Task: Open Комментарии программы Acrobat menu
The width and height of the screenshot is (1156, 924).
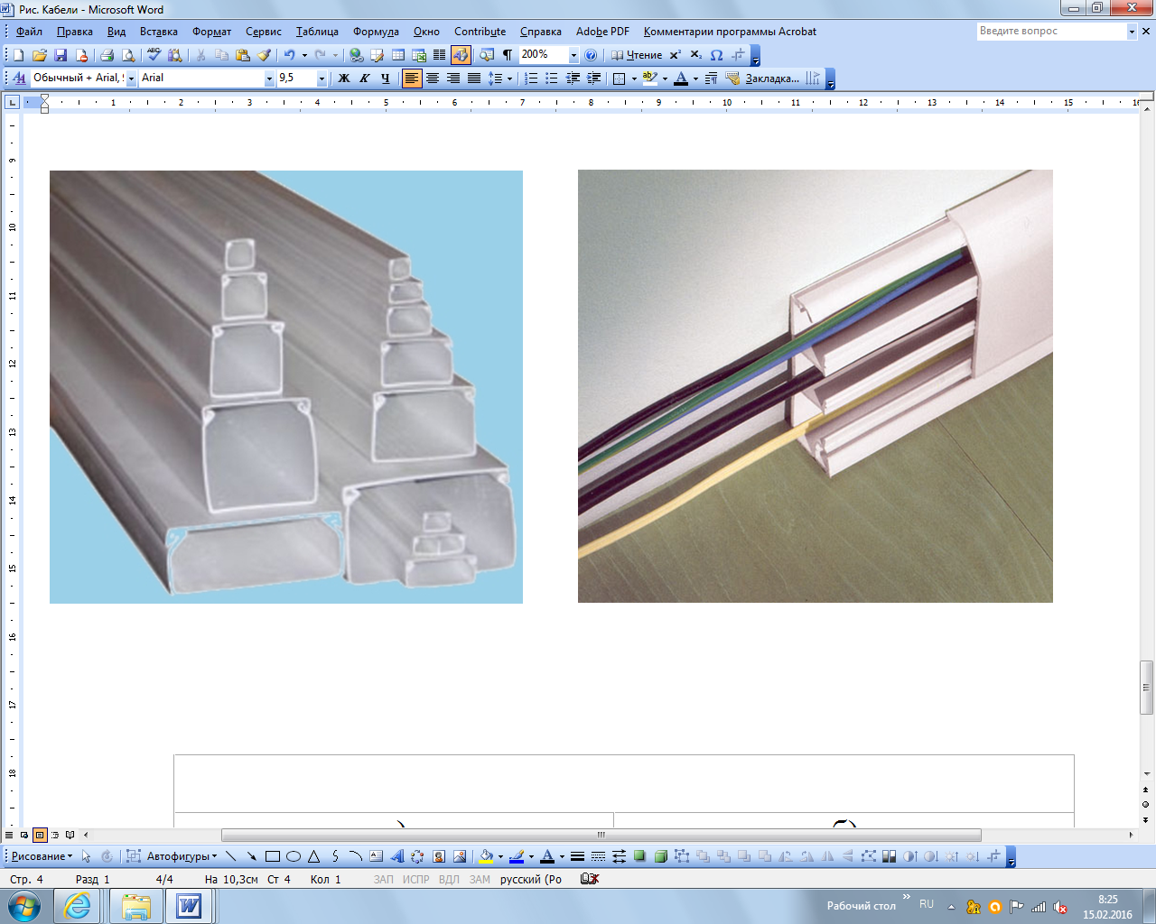Action: tap(730, 32)
